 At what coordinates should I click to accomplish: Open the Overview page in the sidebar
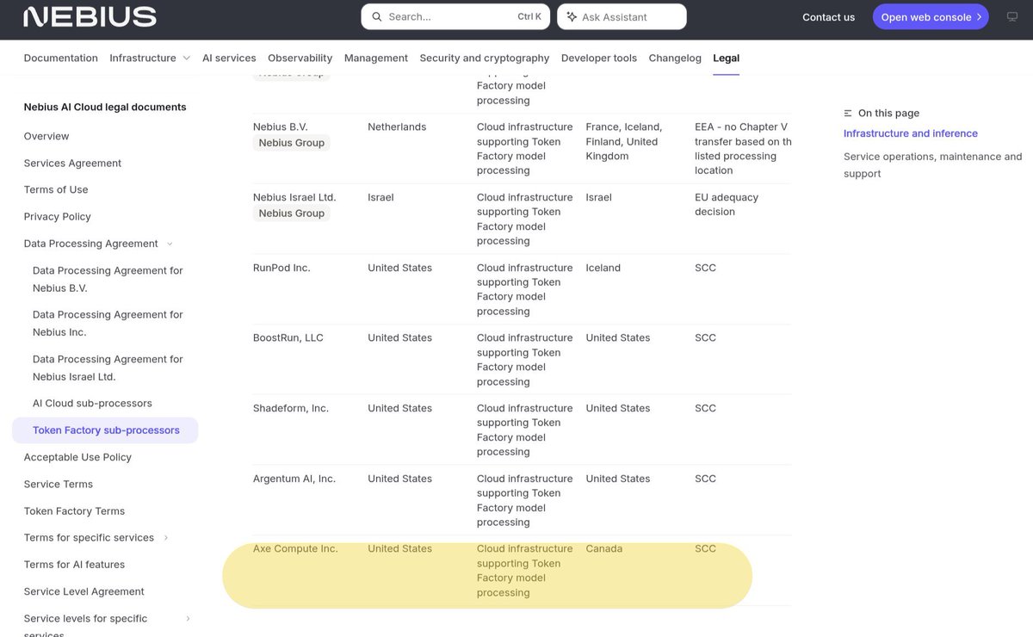[46, 136]
